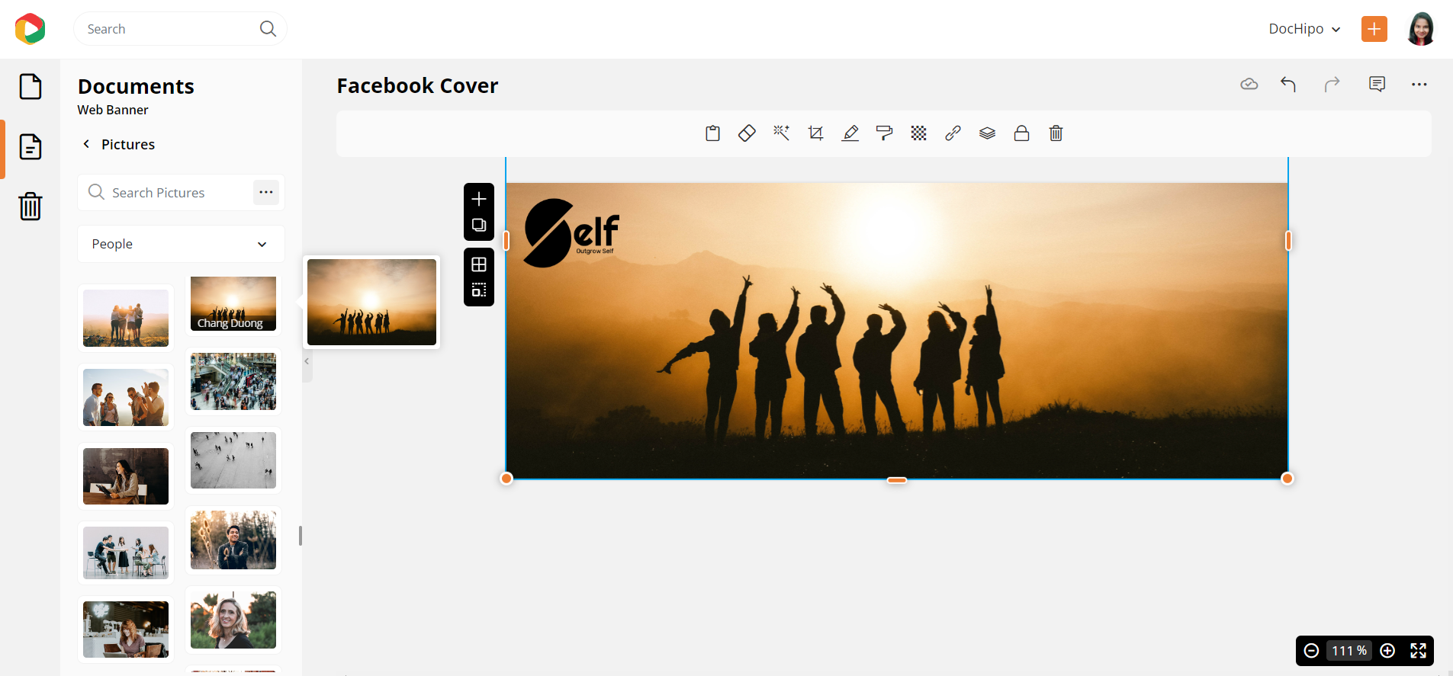
Task: Open the transparency checkerboard icon
Action: point(918,133)
